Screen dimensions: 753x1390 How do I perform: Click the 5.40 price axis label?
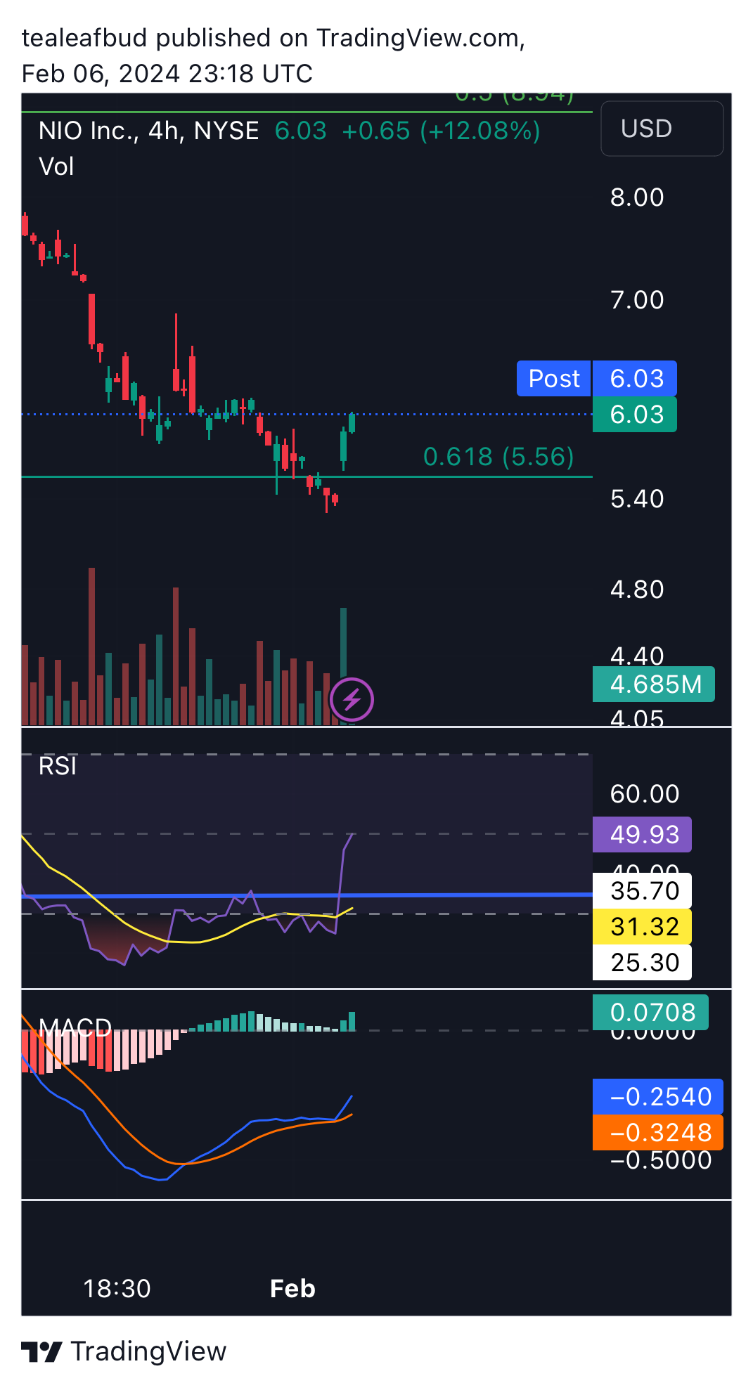(637, 499)
